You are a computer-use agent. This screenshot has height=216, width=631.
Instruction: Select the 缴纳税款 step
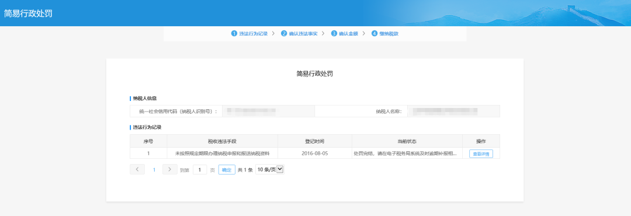(x=389, y=34)
